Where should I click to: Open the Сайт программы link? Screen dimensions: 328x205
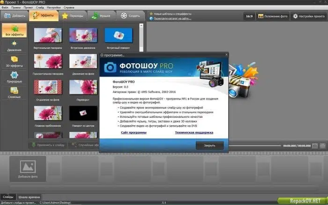tap(134, 132)
